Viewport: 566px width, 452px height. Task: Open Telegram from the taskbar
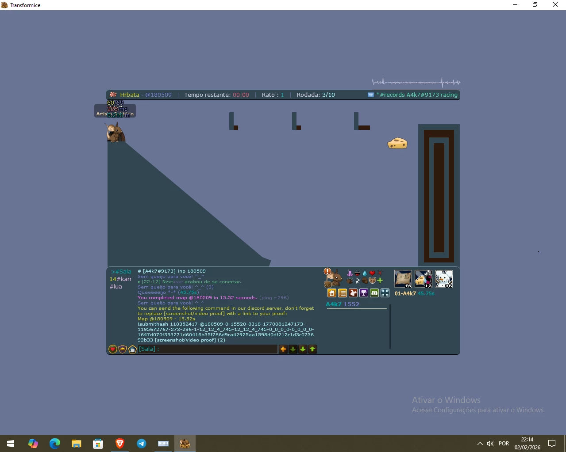[x=142, y=443]
